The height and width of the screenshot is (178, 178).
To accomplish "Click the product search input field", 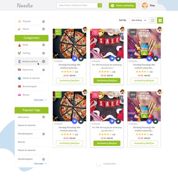I will click(x=77, y=5).
